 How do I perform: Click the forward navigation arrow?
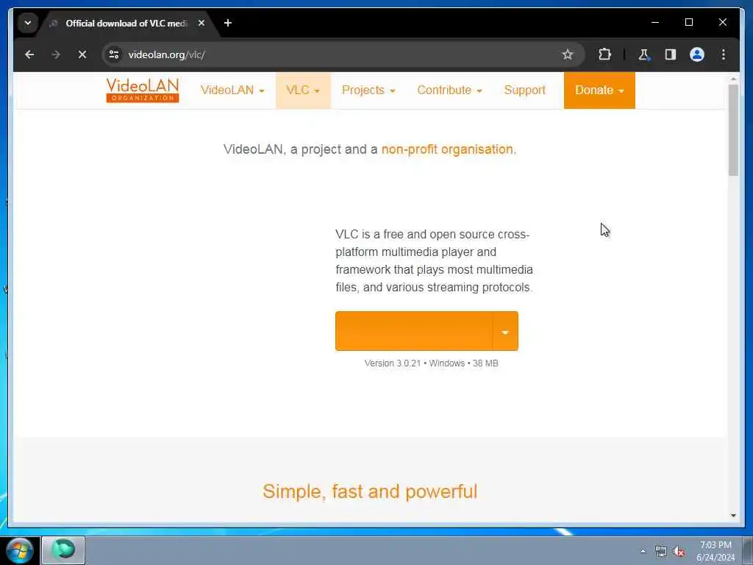[56, 54]
